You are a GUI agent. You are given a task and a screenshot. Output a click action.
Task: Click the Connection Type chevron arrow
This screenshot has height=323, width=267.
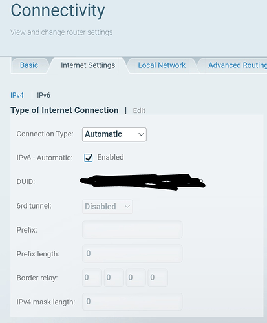(141, 134)
